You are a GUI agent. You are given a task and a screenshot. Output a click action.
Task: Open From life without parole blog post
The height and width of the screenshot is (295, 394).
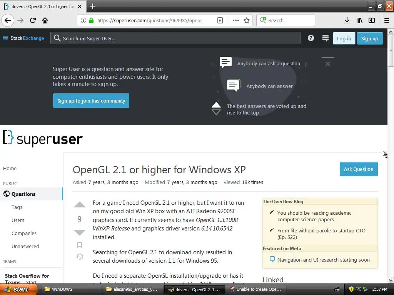pyautogui.click(x=321, y=234)
